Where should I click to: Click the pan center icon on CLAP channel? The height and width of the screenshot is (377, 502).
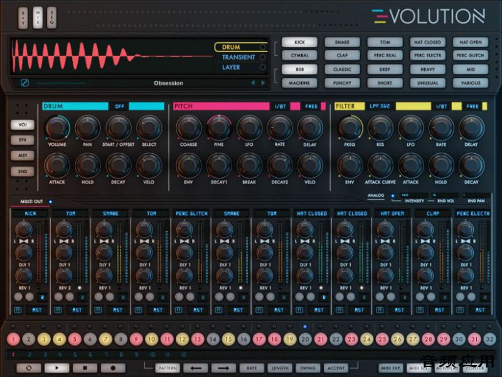(x=425, y=241)
